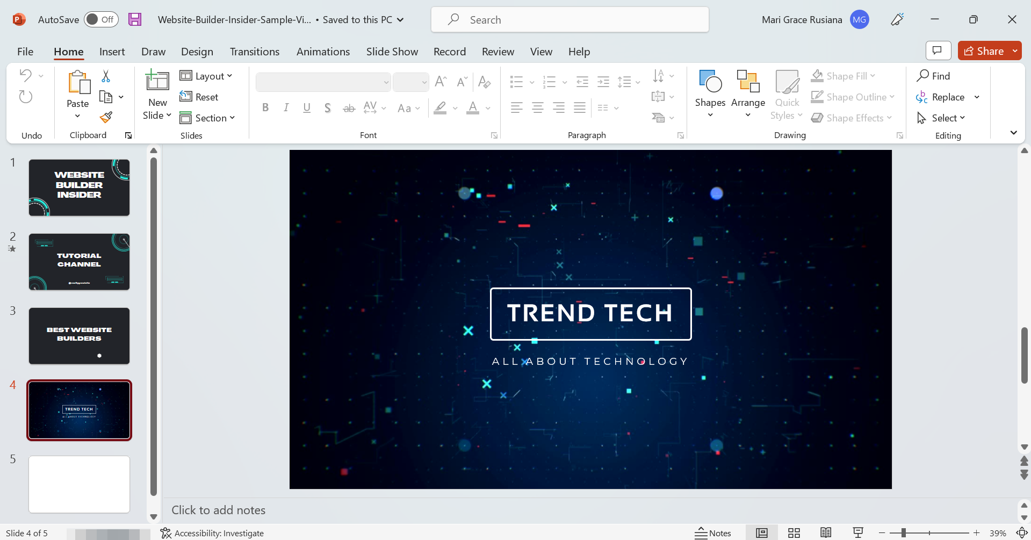Click the zoom slider handle
1031x540 pixels.
pos(904,533)
